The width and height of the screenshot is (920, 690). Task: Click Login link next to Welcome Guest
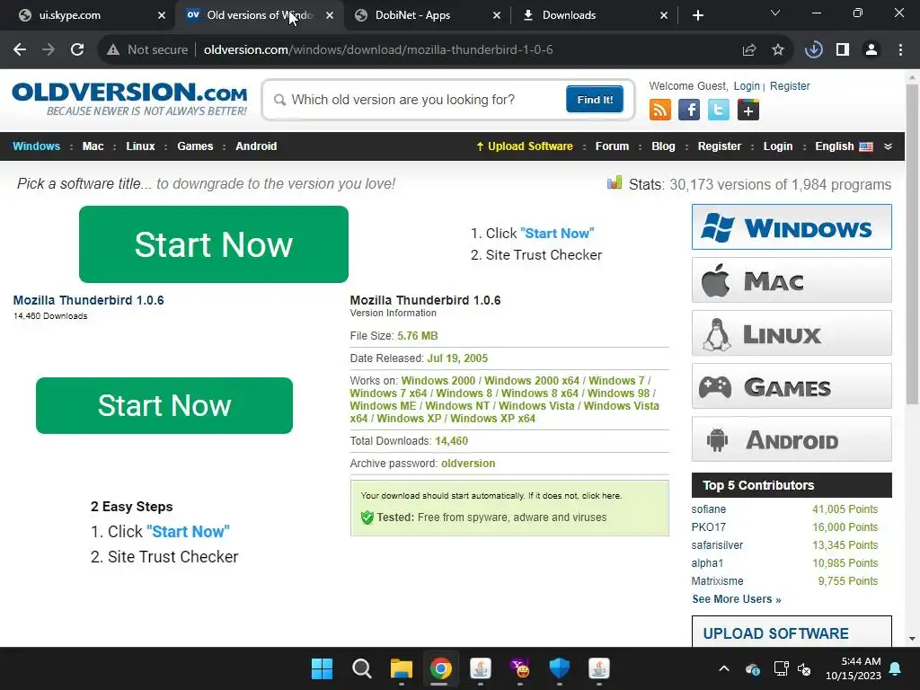pyautogui.click(x=747, y=86)
